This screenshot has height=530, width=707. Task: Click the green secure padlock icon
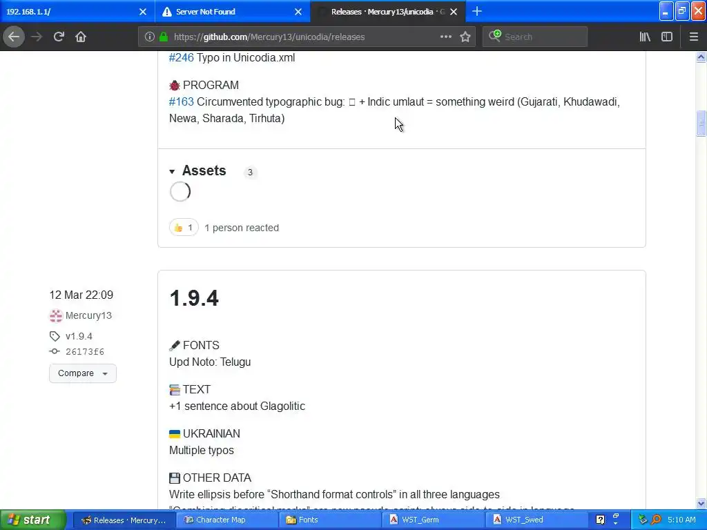tap(164, 37)
